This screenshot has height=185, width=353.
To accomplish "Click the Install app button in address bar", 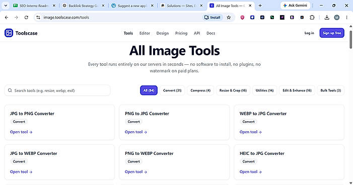I will pyautogui.click(x=212, y=17).
